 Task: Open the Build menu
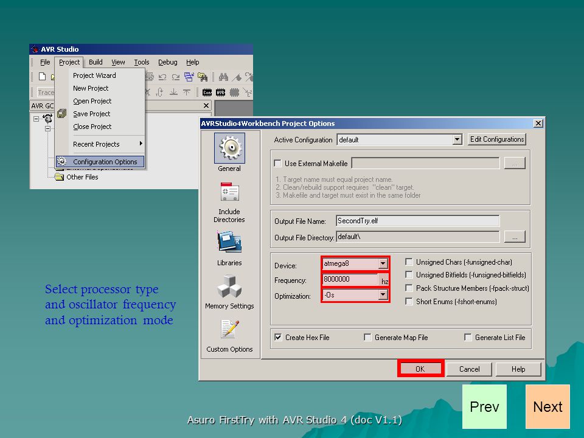(x=96, y=62)
